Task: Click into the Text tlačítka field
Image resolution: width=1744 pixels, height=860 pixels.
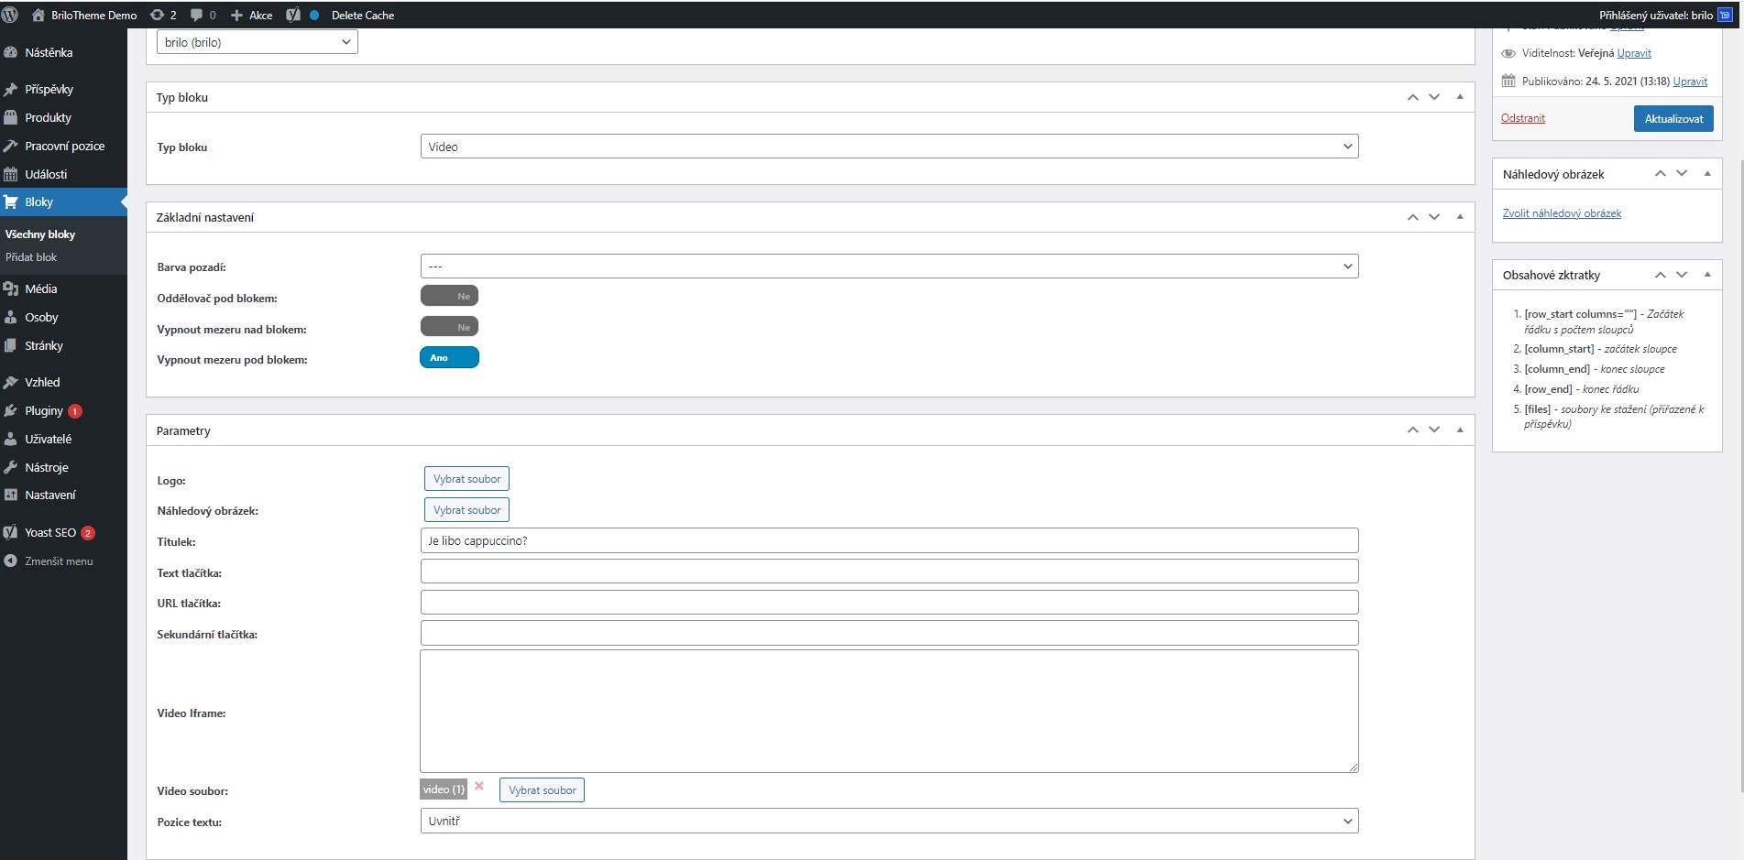Action: [x=888, y=572]
